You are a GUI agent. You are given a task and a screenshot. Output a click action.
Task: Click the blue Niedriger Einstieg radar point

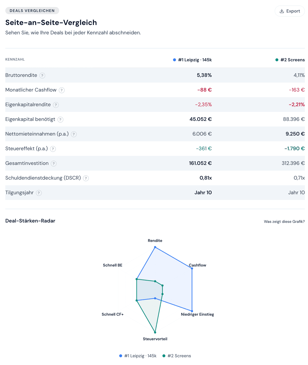point(192,311)
